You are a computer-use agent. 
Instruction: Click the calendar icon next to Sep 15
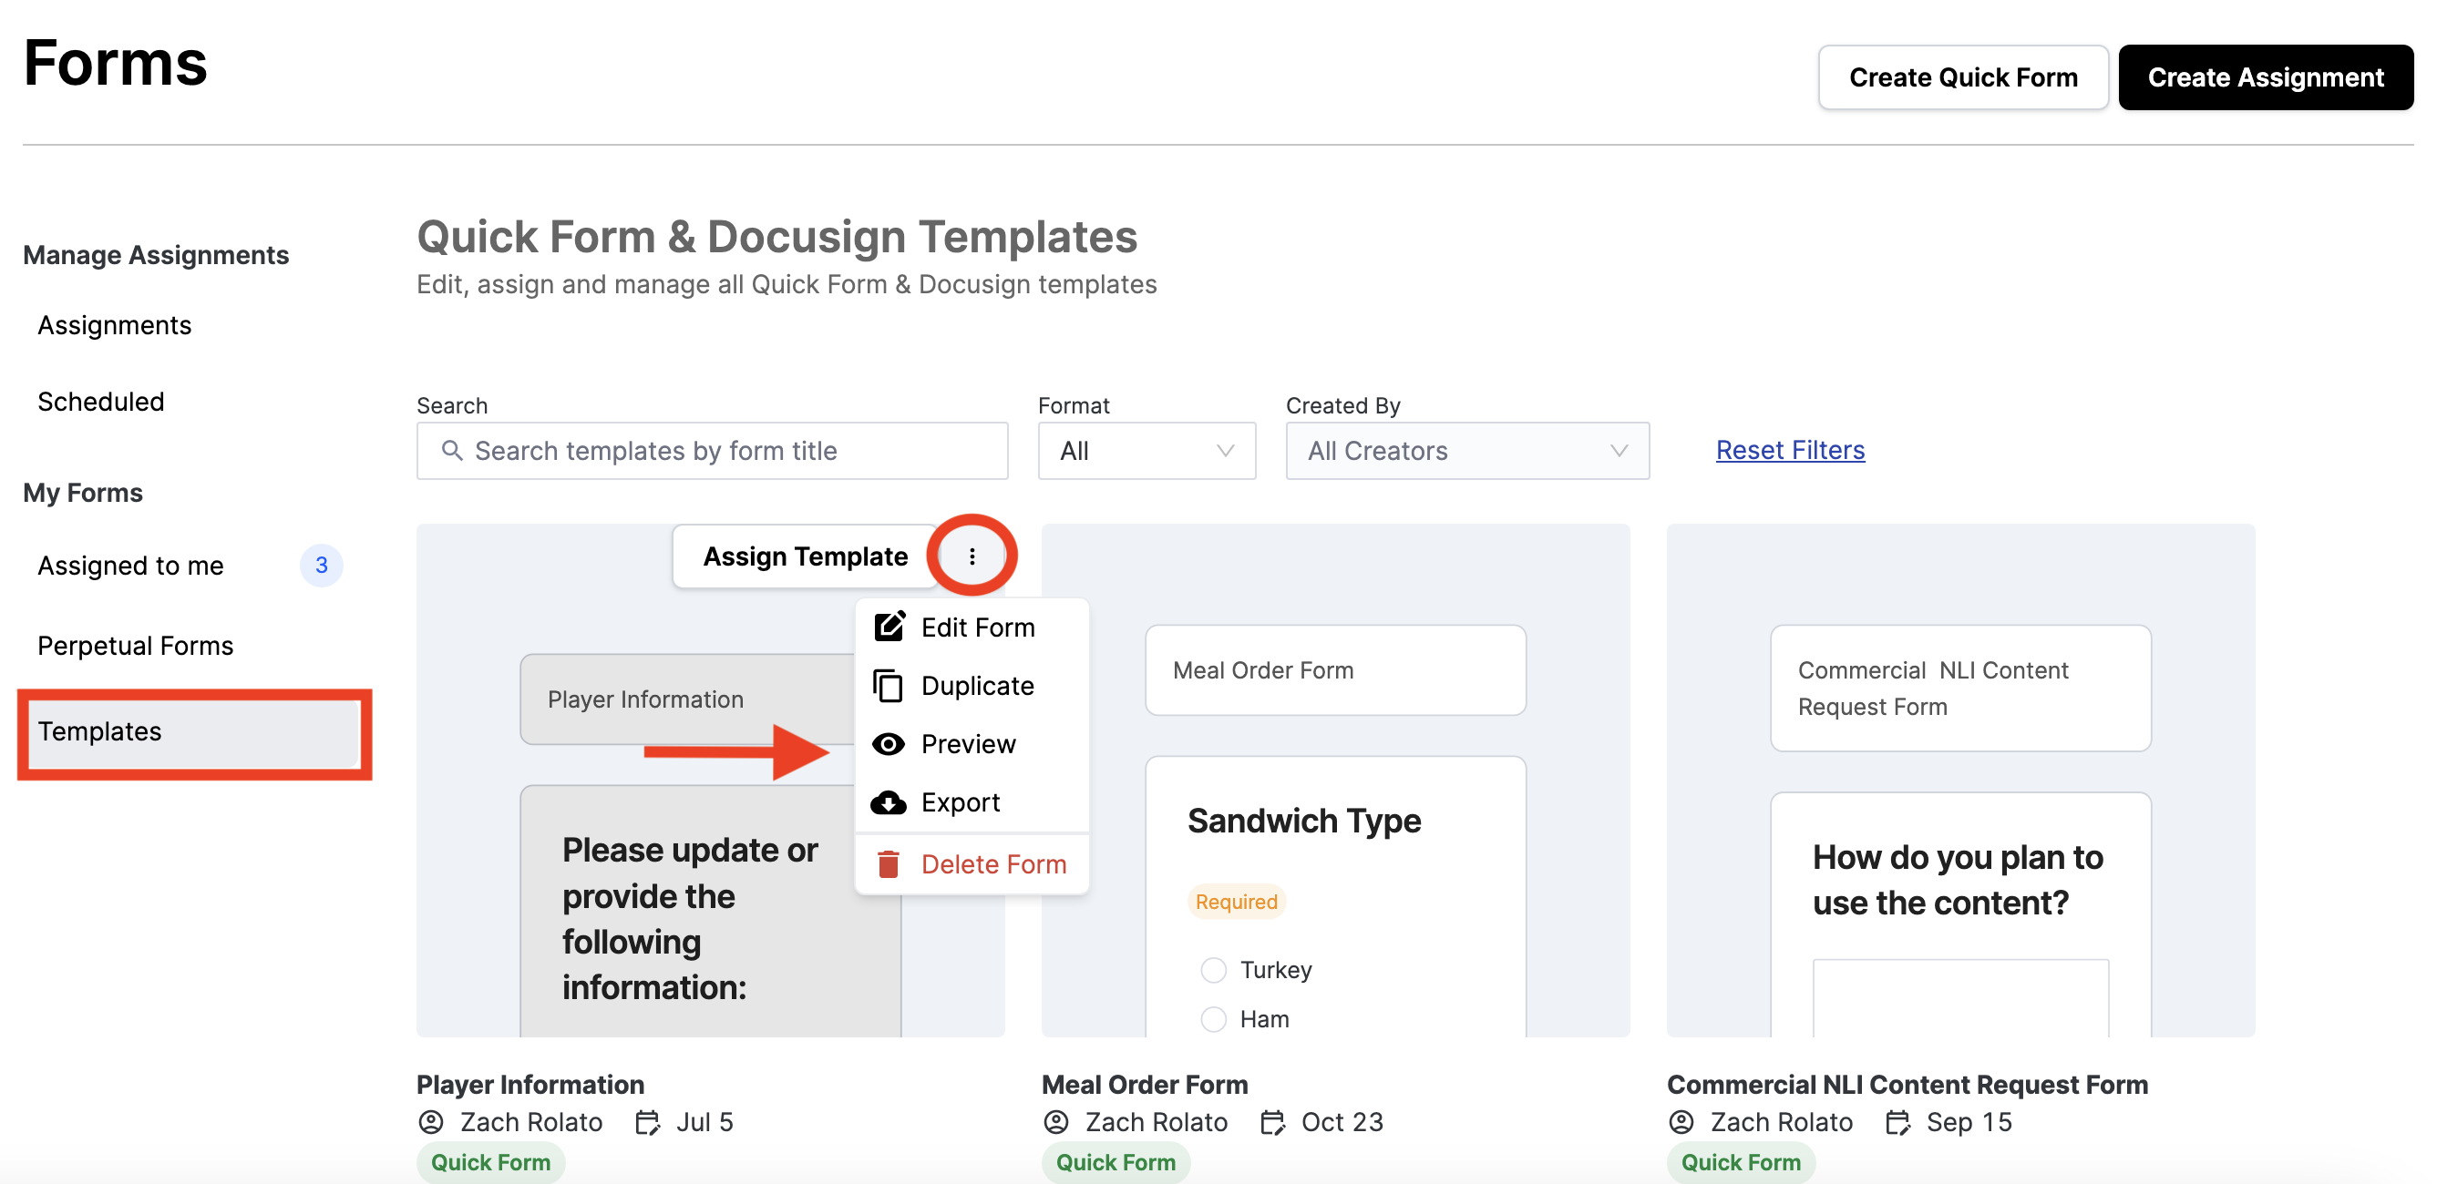point(1897,1121)
